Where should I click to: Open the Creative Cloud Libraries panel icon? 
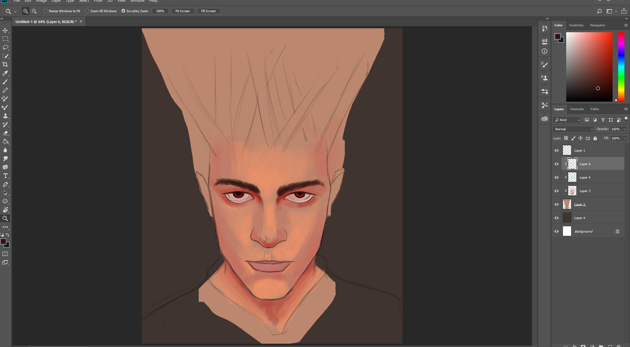(x=545, y=119)
